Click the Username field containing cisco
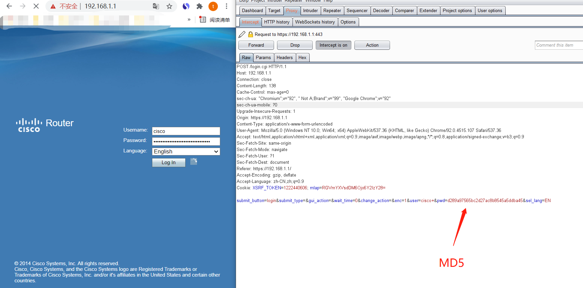Screen dimensions: 583x288 tap(186, 131)
